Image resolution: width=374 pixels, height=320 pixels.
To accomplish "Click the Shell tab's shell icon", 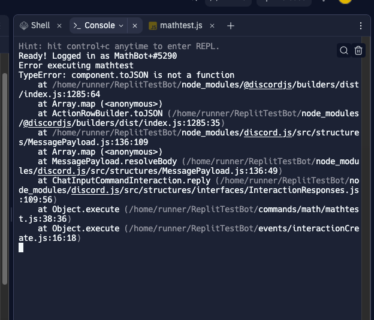I will [x=24, y=26].
